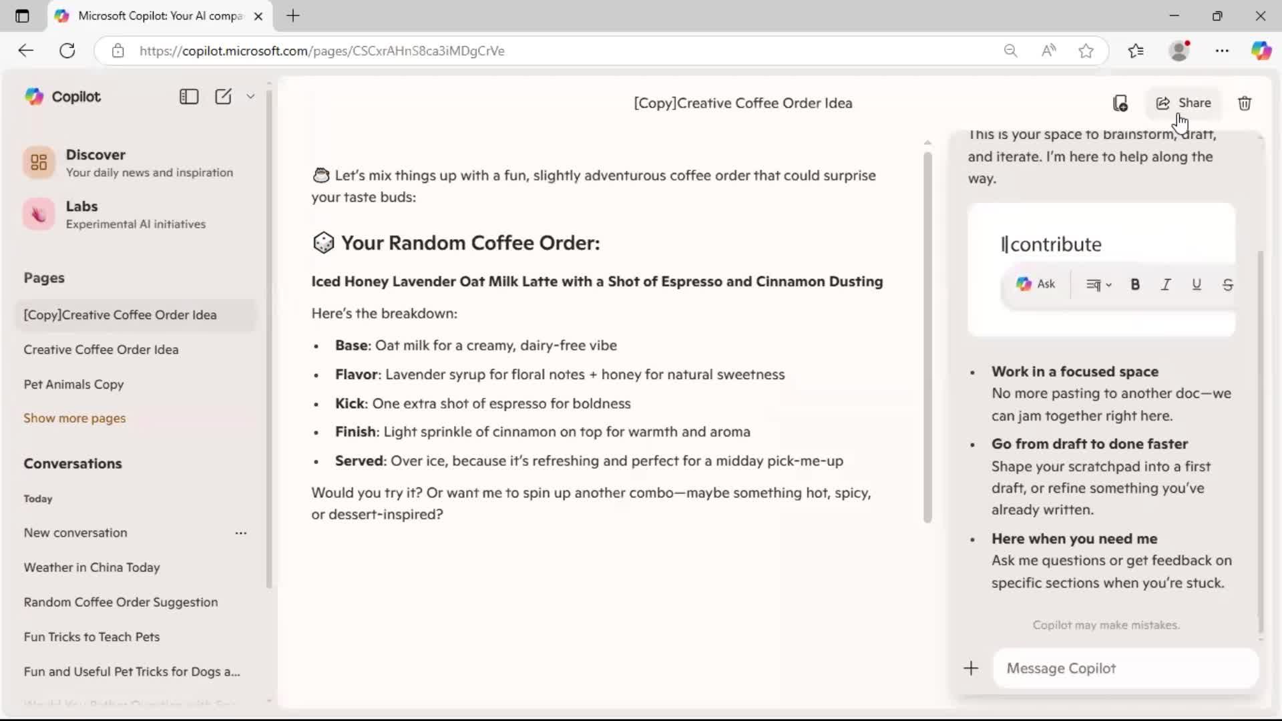Click the 'Flavor: Lavender syrup' bullet
Screen dimensions: 1282x721
[560, 375]
